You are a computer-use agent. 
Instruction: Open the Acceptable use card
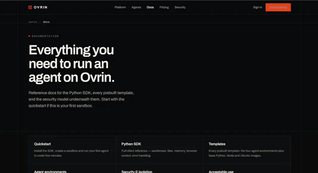[247, 169]
